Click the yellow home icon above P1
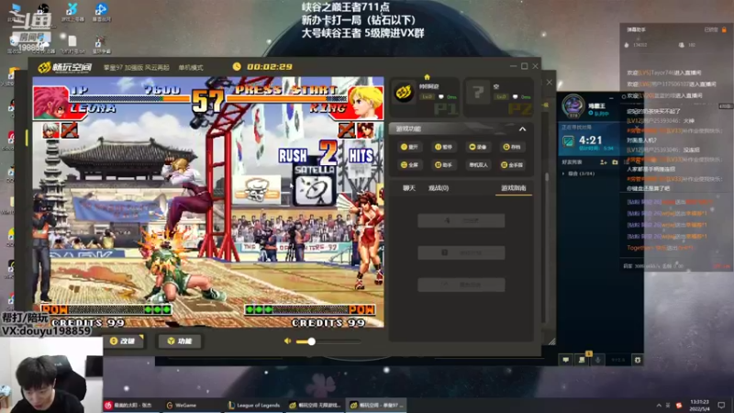The width and height of the screenshot is (734, 413). 427,77
